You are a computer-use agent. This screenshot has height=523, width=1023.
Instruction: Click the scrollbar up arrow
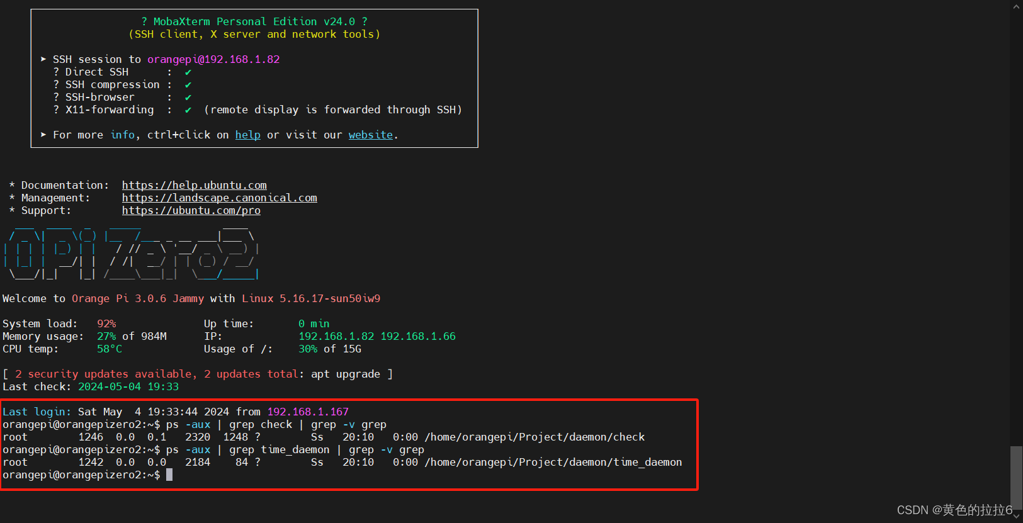pyautogui.click(x=1016, y=6)
